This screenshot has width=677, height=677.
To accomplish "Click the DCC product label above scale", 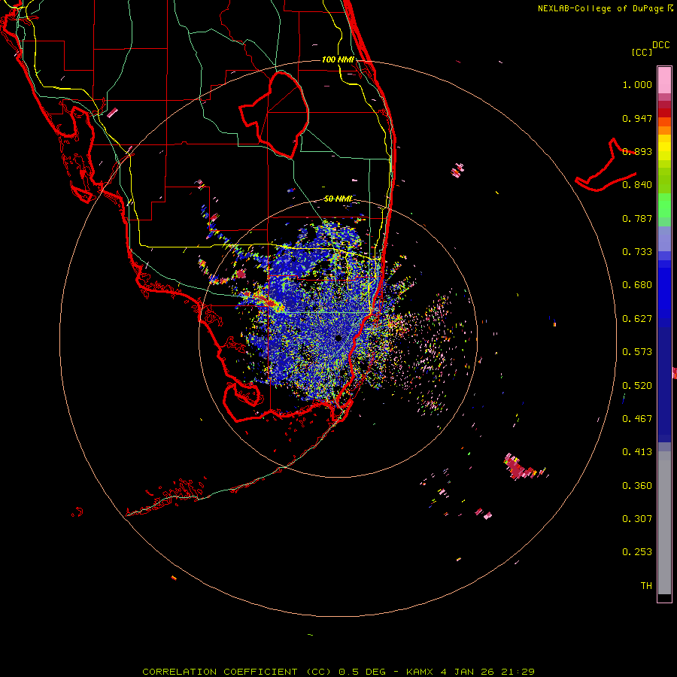I will tap(661, 45).
